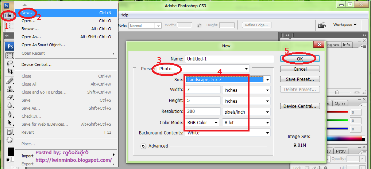Click OK in the New dialog

300,59
